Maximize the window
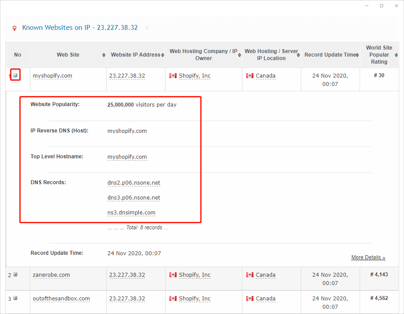404x314 pixels. [382, 6]
